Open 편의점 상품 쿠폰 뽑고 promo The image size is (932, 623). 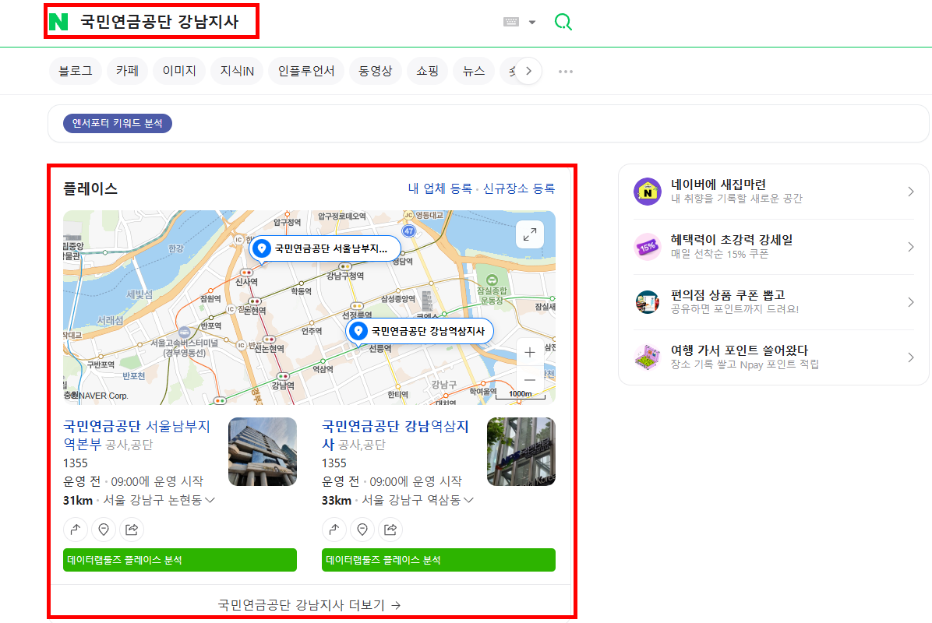[x=773, y=301]
